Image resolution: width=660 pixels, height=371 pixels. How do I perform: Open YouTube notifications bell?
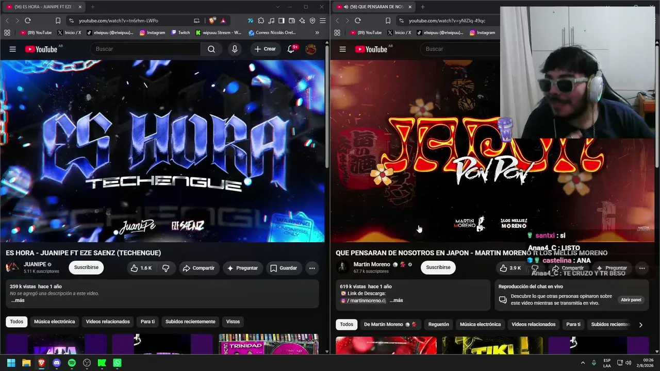pos(291,49)
